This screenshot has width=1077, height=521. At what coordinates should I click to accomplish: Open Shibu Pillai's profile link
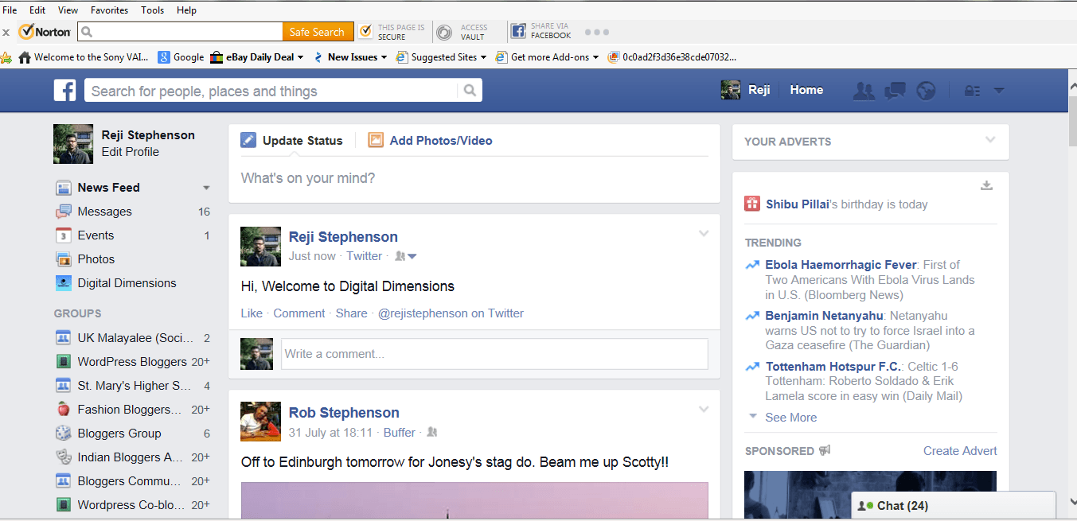coord(797,204)
